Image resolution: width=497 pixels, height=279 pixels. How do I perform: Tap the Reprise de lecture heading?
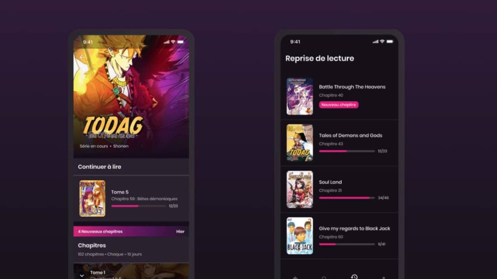319,58
